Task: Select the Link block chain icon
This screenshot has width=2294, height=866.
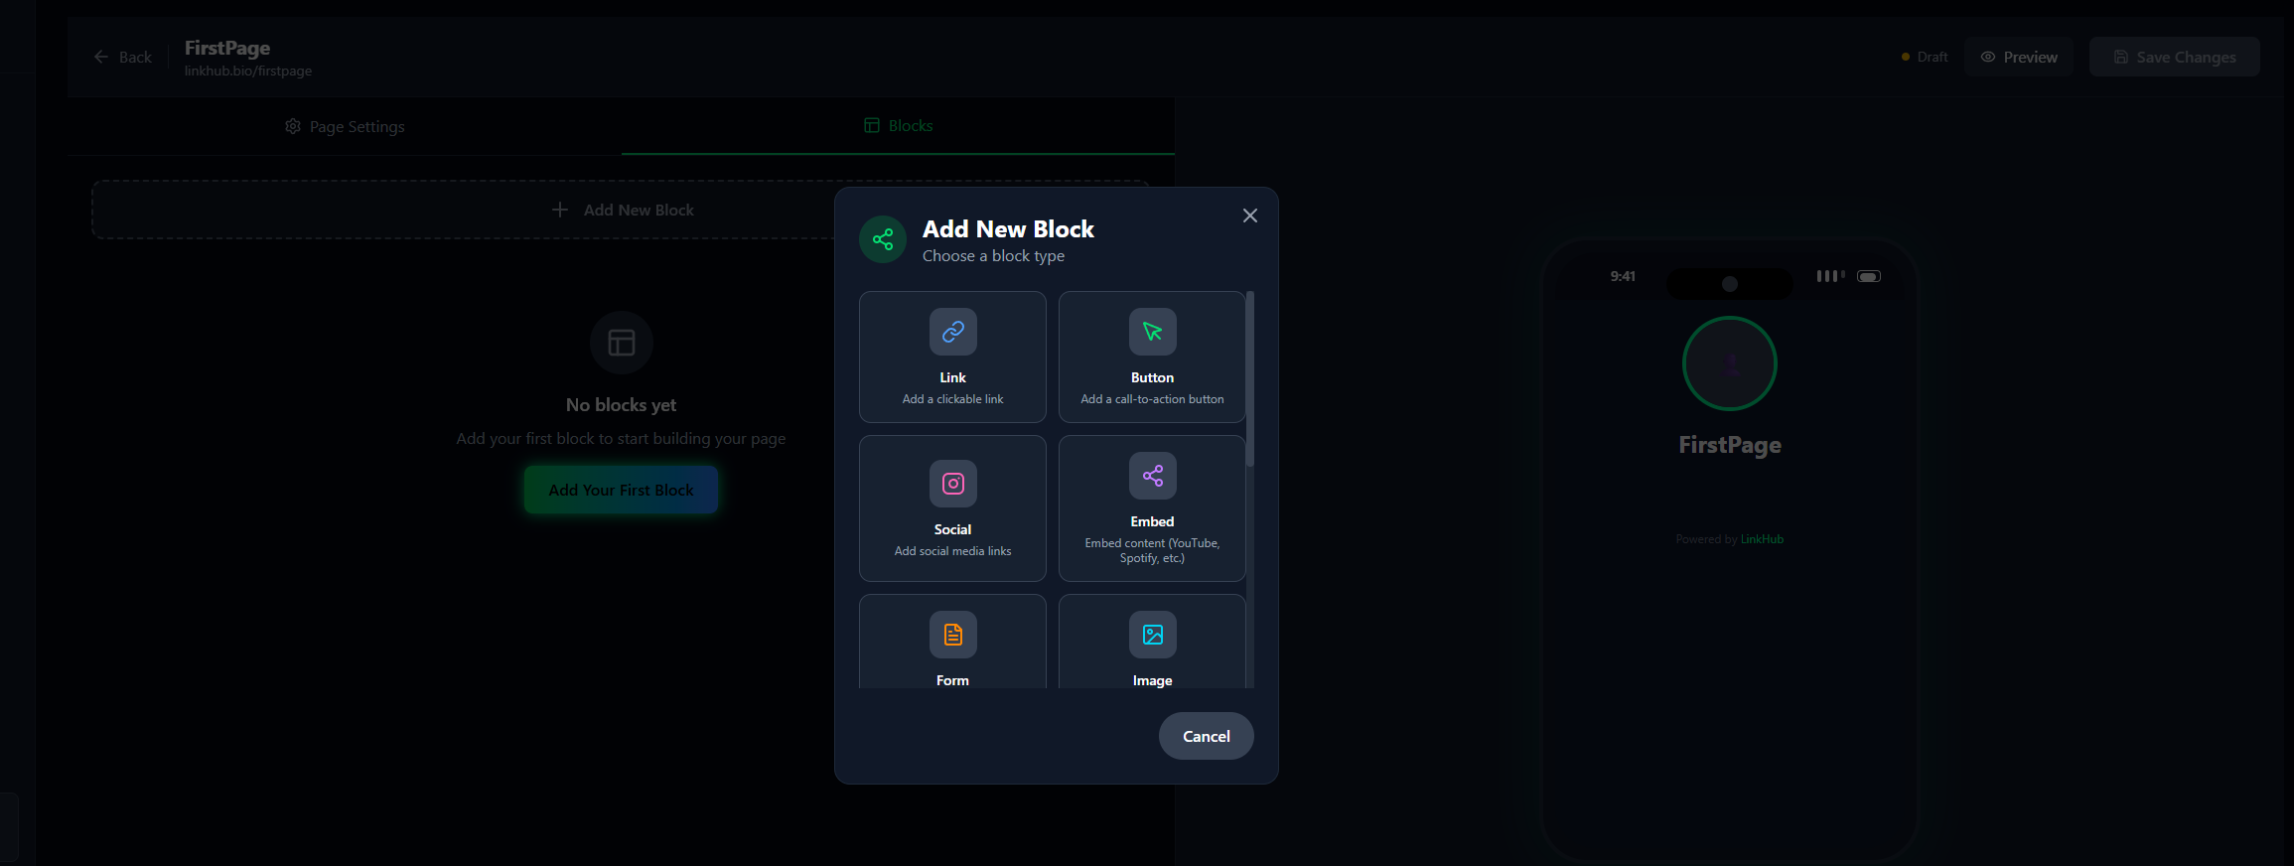Action: click(x=952, y=332)
